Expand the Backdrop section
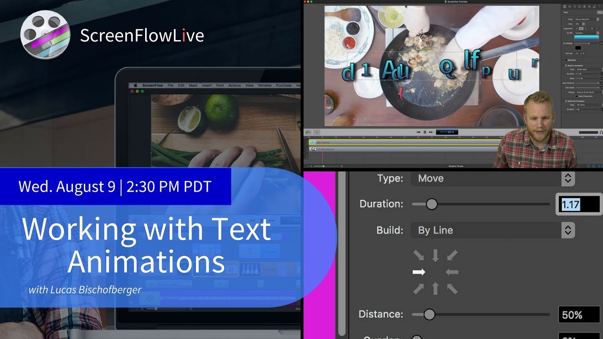603x339 pixels. click(x=563, y=60)
